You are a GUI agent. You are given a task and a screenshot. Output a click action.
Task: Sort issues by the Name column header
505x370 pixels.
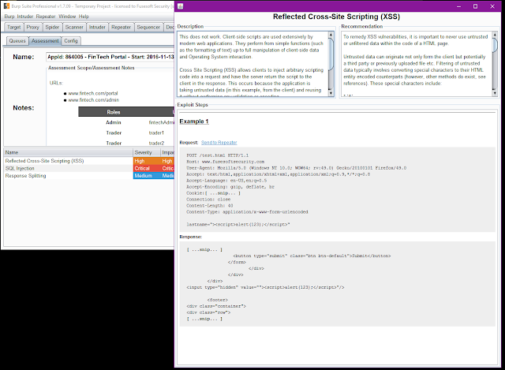[x=69, y=152]
